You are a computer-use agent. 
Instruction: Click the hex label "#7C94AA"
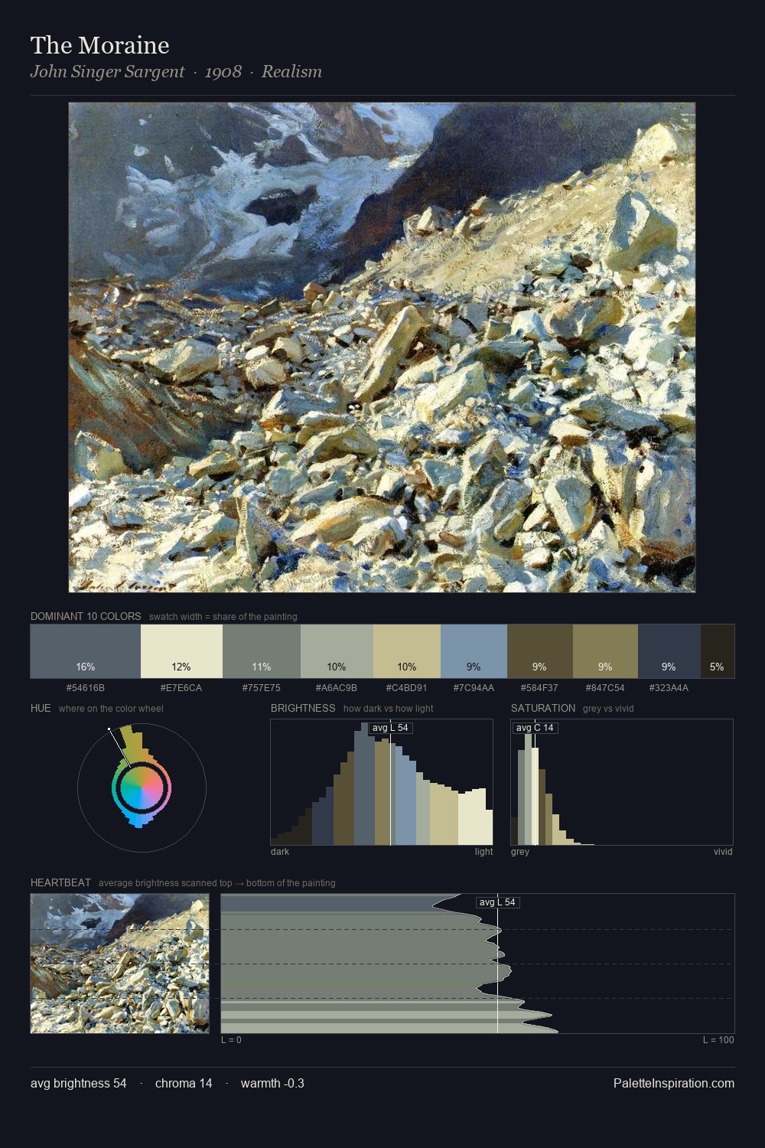[x=474, y=688]
